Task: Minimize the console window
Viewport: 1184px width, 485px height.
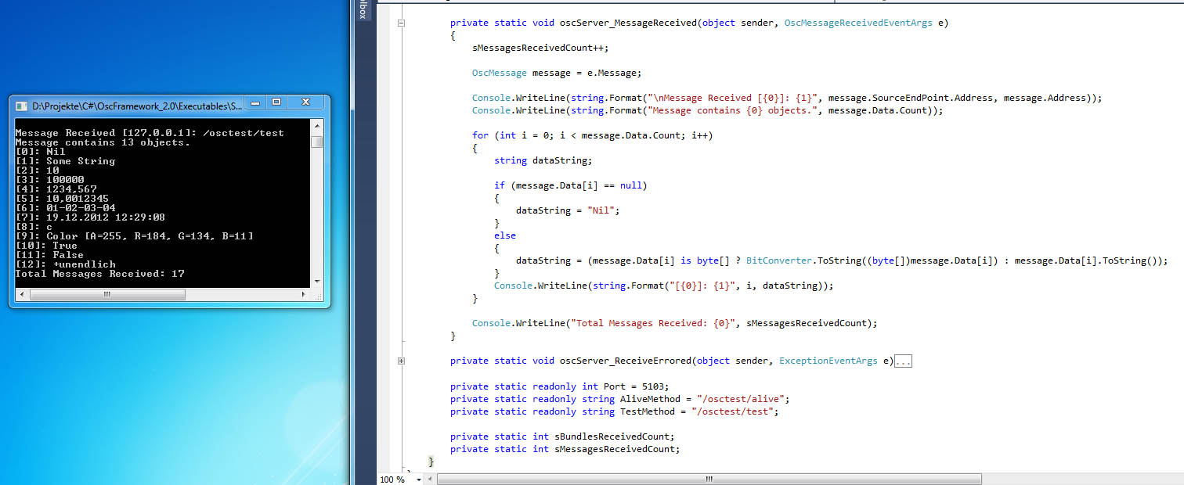Action: pos(254,102)
